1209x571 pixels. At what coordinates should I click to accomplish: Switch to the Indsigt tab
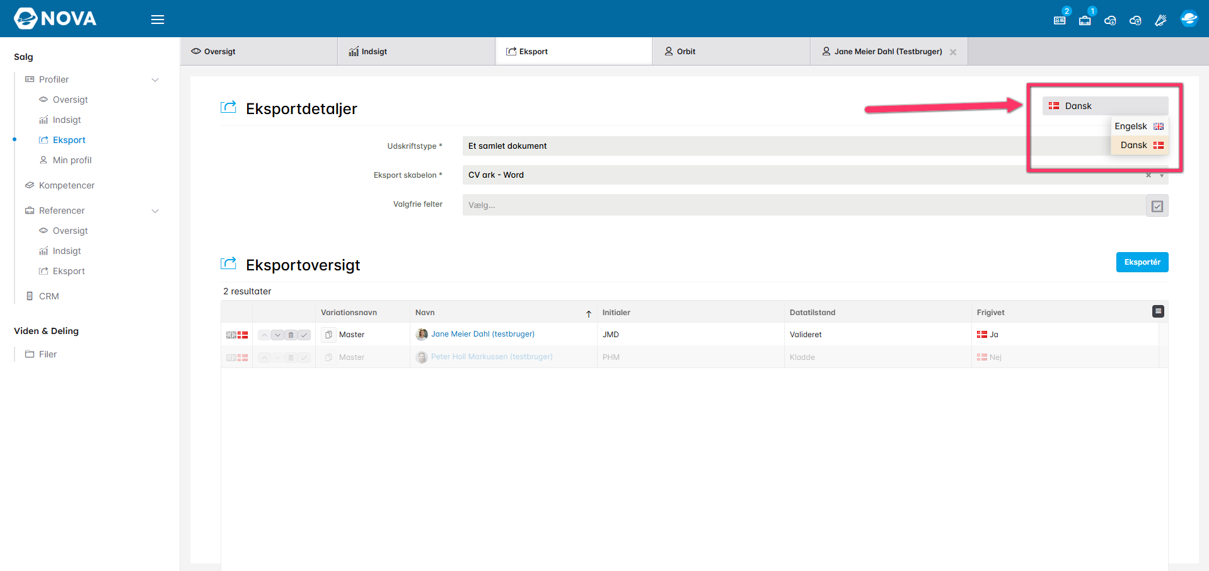click(417, 51)
